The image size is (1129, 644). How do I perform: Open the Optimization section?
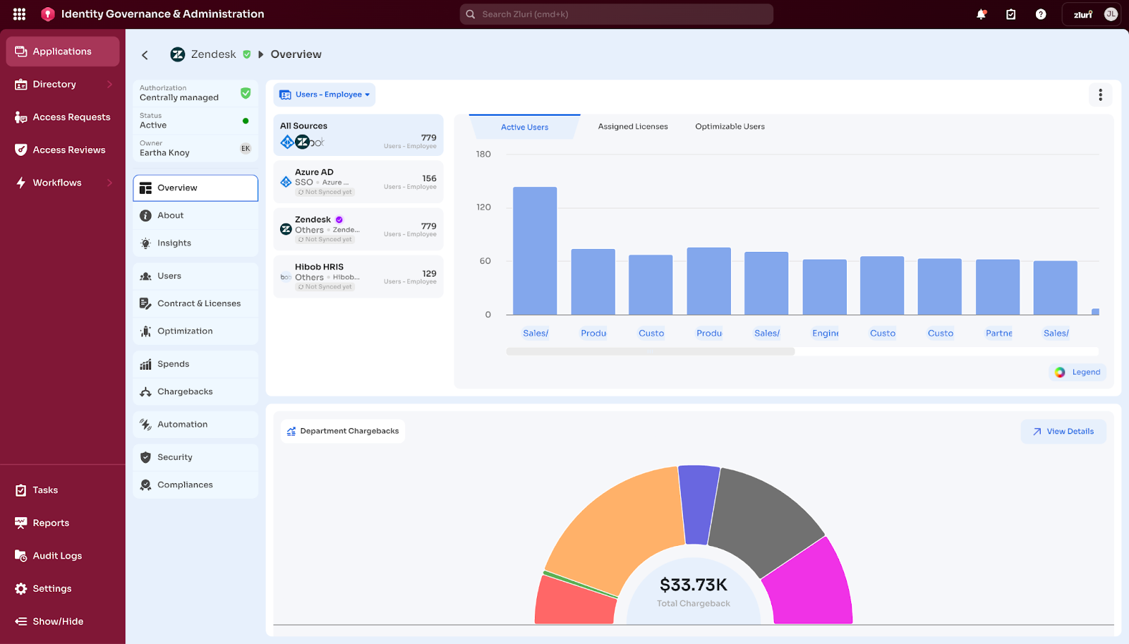pos(195,332)
